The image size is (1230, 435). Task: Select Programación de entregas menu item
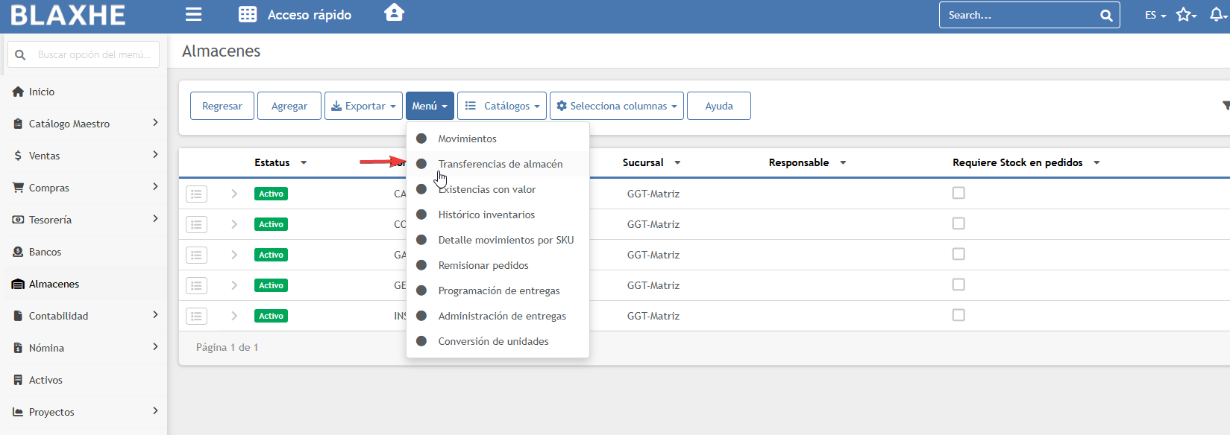coord(498,290)
